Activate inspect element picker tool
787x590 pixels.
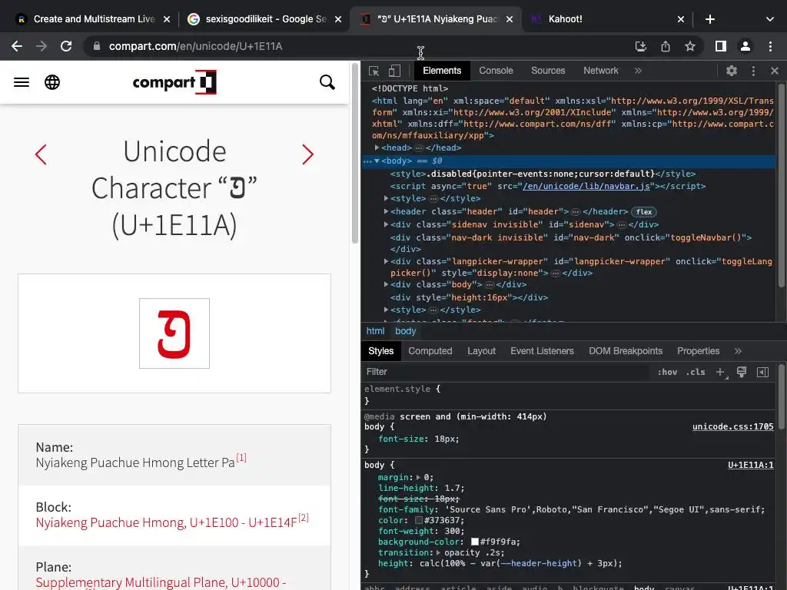tap(374, 71)
